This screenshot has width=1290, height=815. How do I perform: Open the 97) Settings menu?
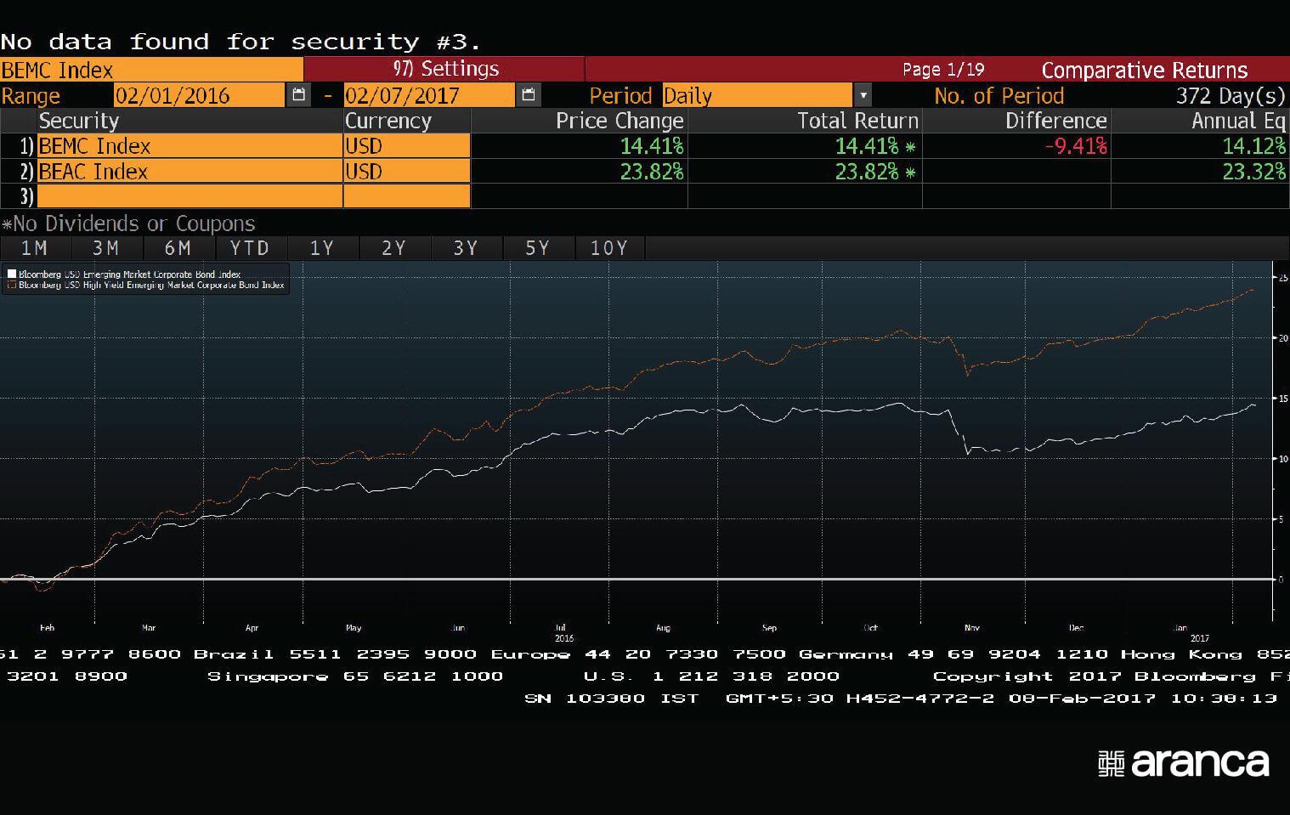pos(445,69)
